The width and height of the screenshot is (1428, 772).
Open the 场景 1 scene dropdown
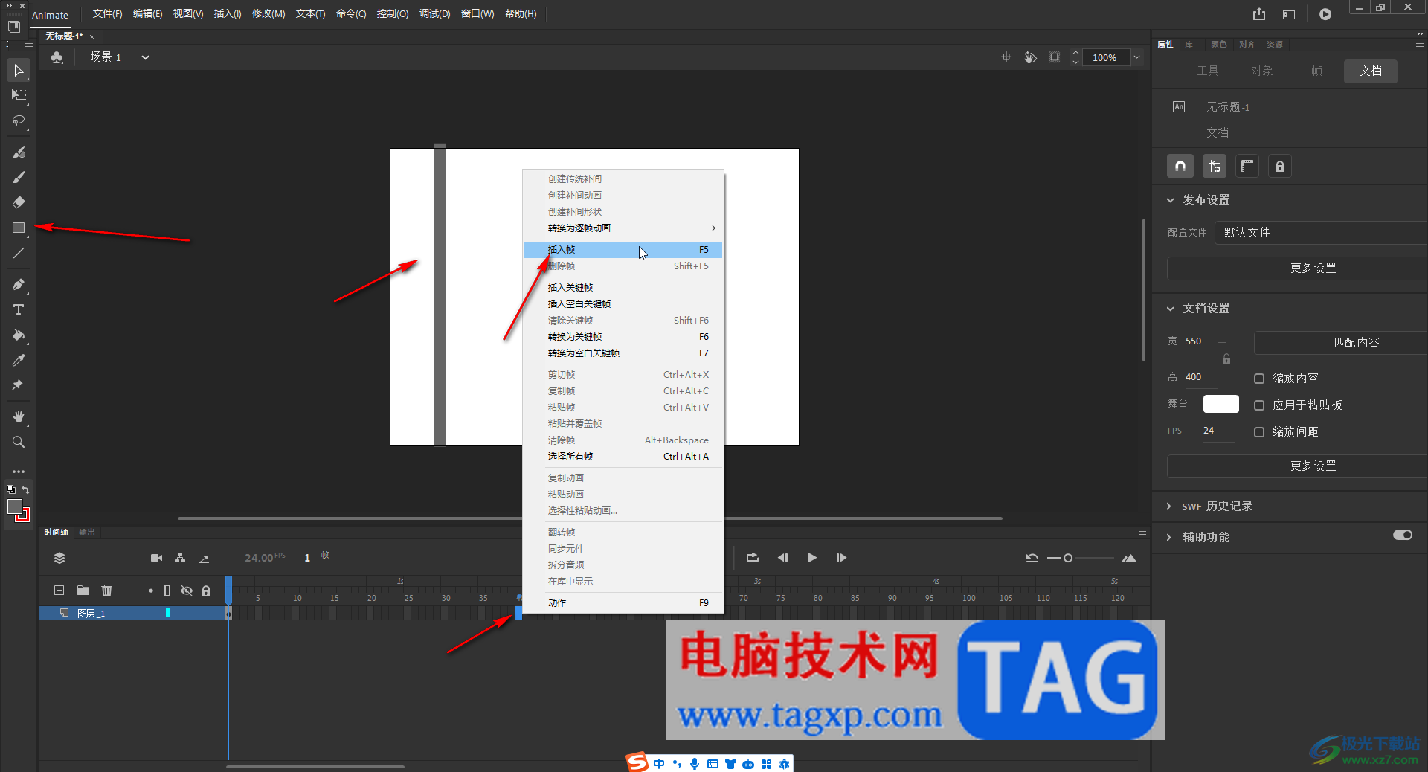coord(146,57)
